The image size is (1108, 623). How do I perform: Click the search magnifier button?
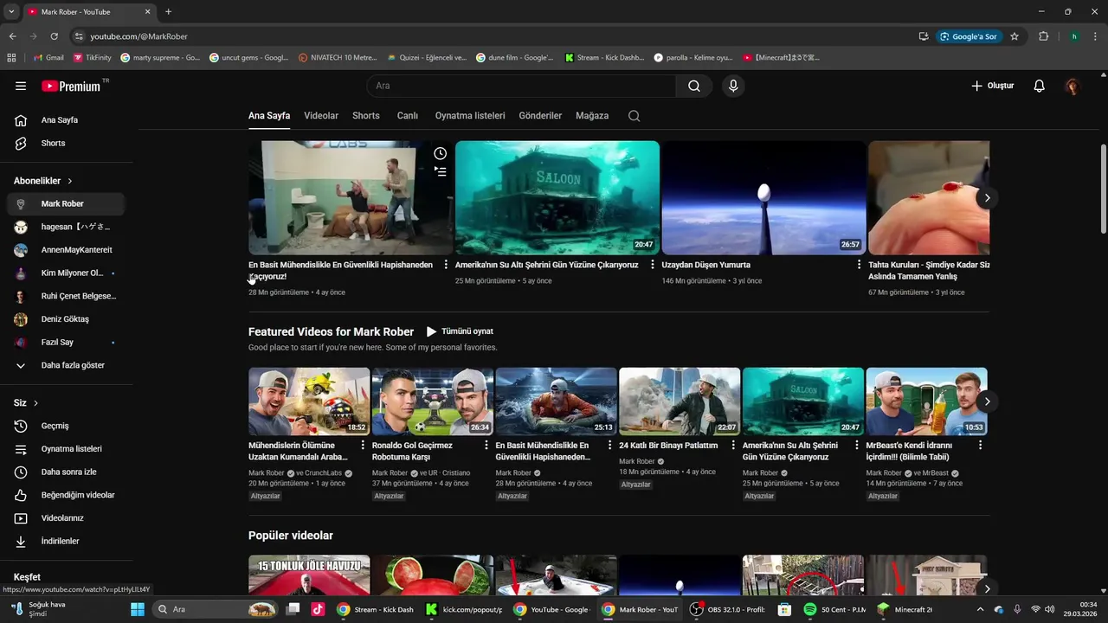point(694,86)
